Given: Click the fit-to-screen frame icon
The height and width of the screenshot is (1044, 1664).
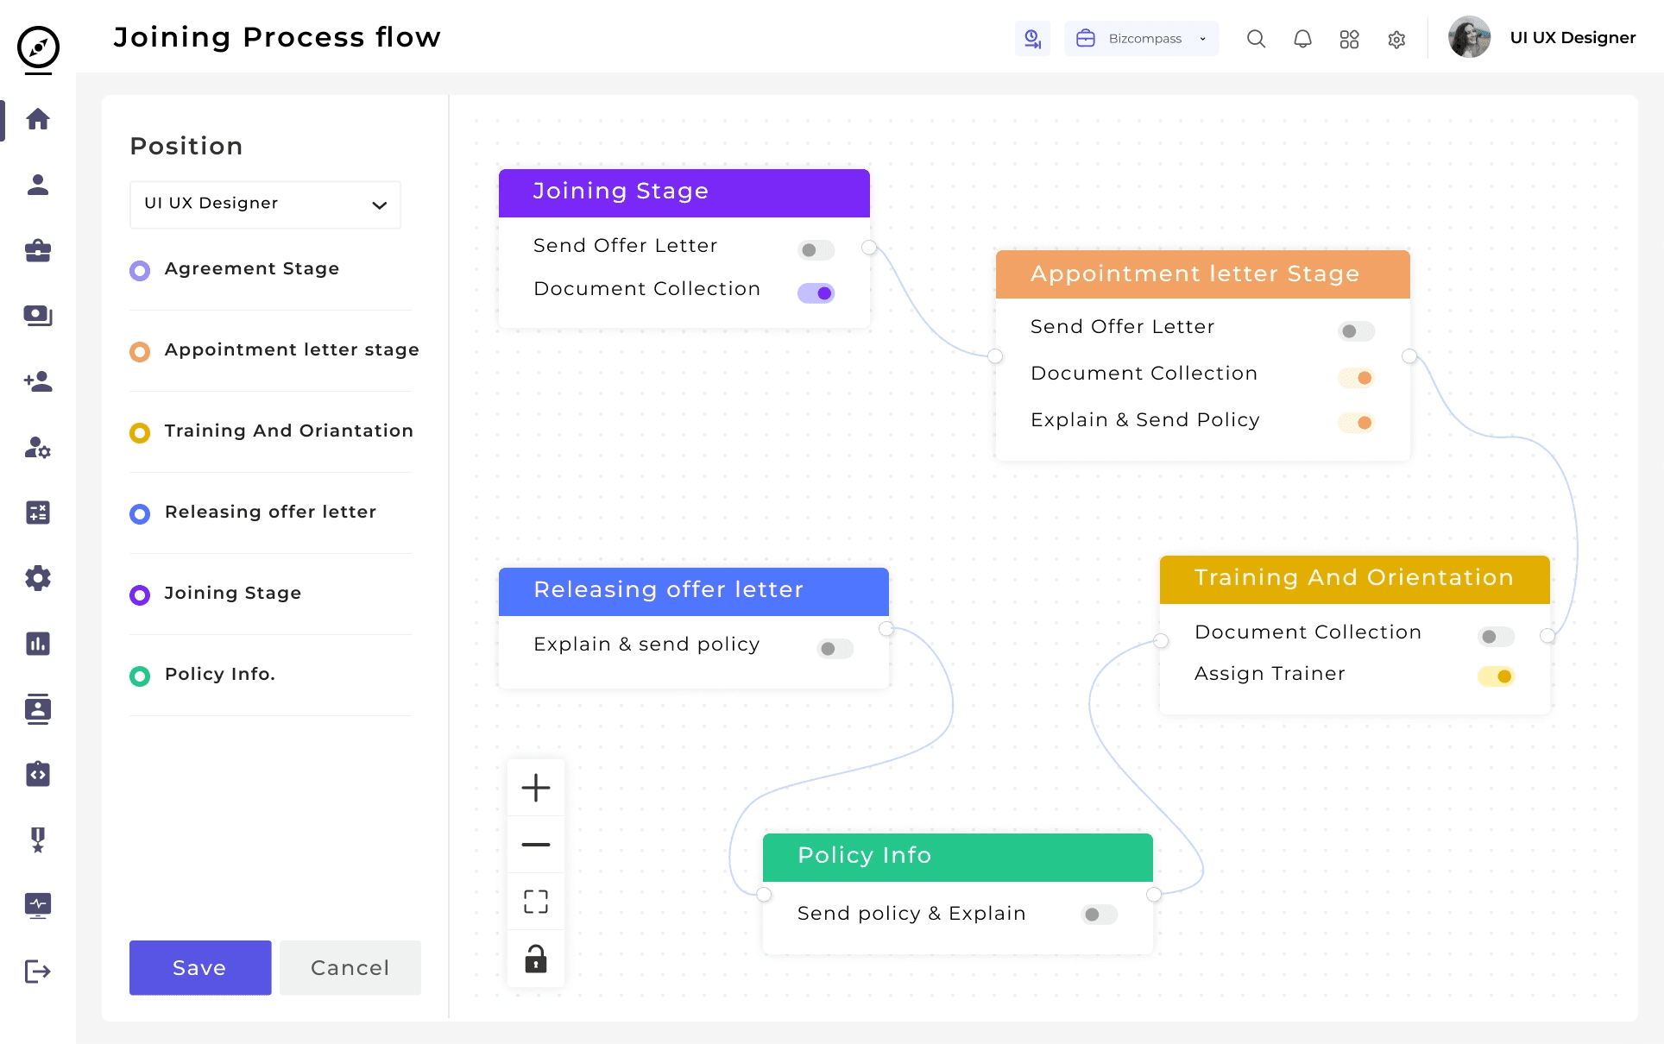Looking at the screenshot, I should click(535, 902).
